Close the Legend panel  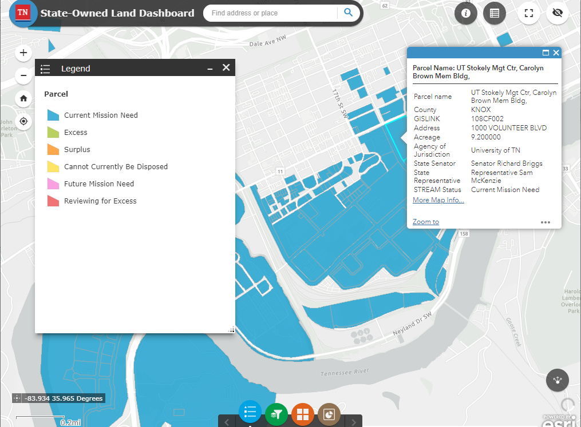coord(226,67)
